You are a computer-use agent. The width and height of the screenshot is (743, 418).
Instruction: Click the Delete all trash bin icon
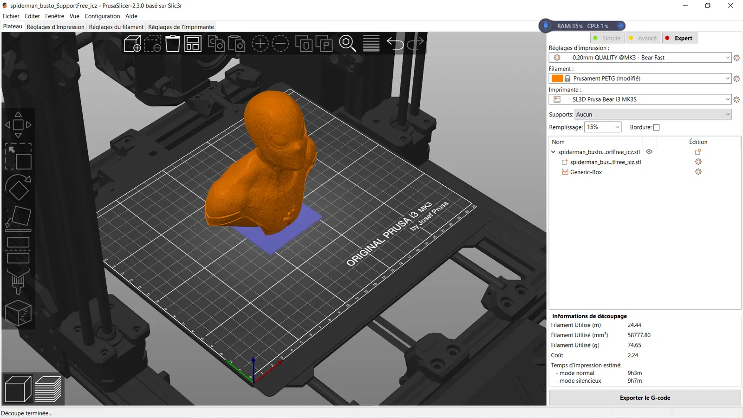coord(173,43)
